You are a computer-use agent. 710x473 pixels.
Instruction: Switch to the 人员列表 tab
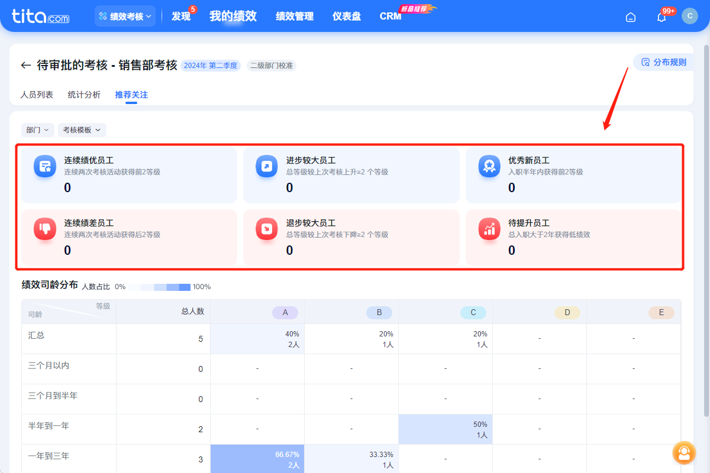tap(37, 95)
